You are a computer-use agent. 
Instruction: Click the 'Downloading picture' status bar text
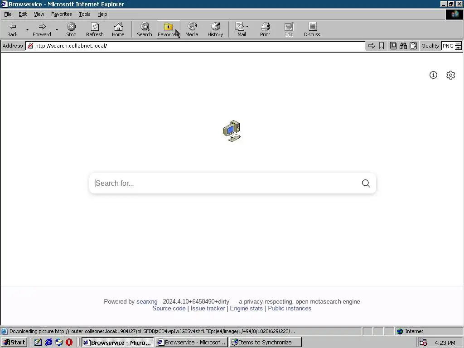point(152,331)
